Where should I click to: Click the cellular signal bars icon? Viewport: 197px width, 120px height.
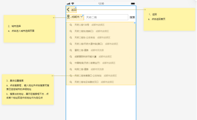pos(69,4)
